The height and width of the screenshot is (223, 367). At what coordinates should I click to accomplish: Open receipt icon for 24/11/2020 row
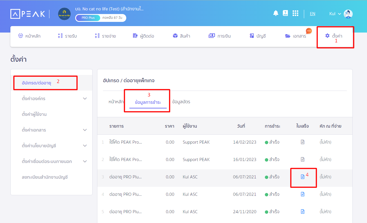(302, 211)
